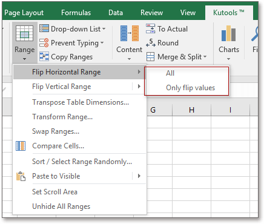Click the Compare Cells icon
The height and width of the screenshot is (224, 264).
[21, 146]
